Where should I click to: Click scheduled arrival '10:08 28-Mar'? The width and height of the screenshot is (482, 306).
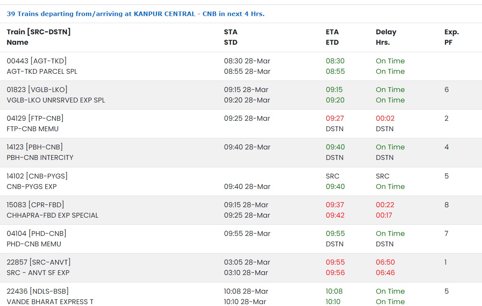[x=246, y=291]
